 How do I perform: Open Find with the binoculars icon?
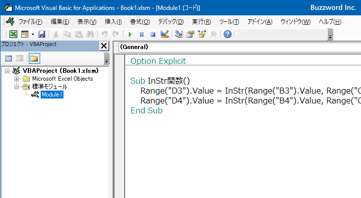pyautogui.click(x=90, y=34)
